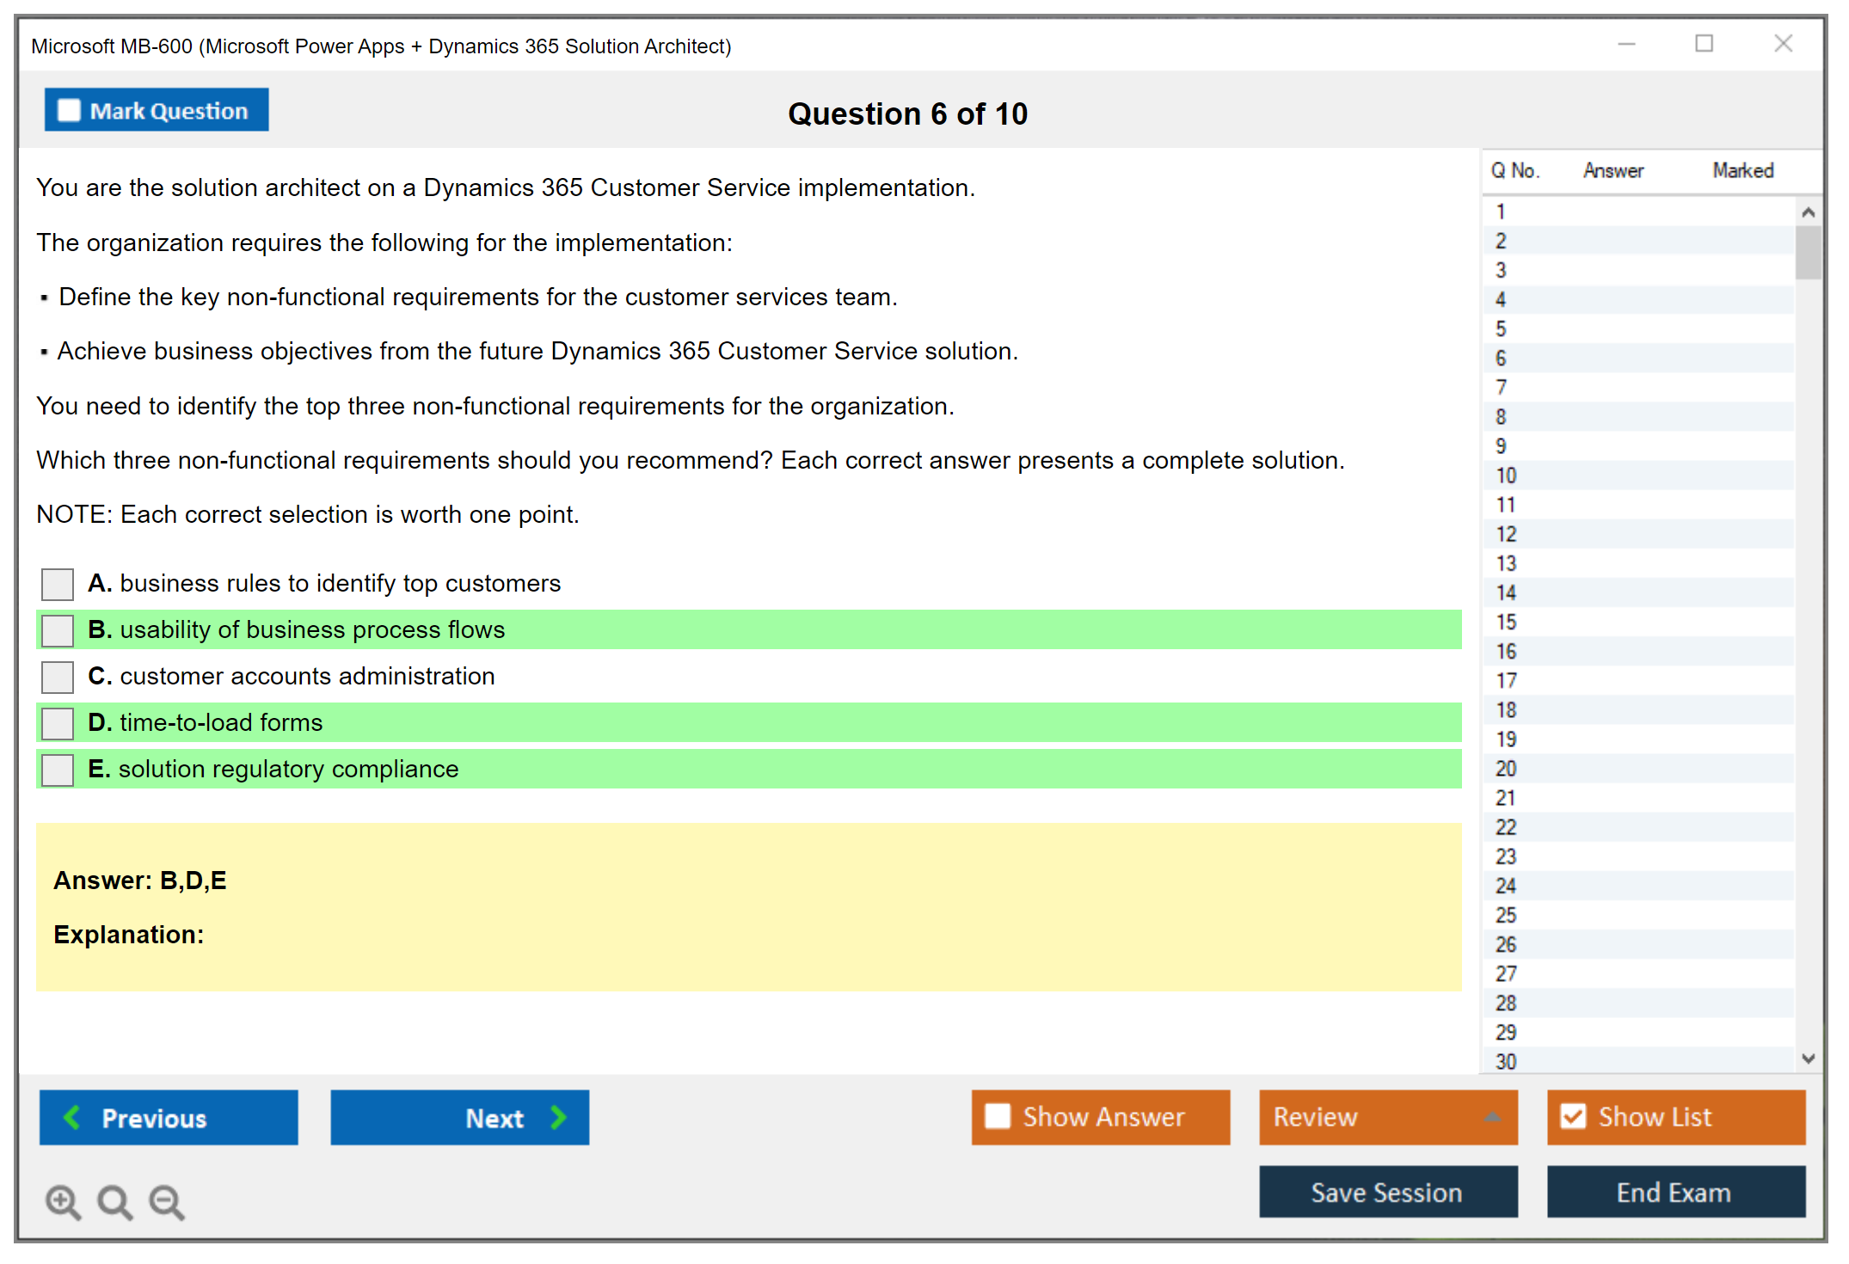
Task: Toggle the Show Answer checkbox
Action: pos(998,1116)
